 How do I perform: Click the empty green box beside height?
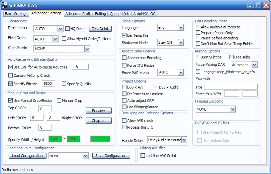point(100,139)
